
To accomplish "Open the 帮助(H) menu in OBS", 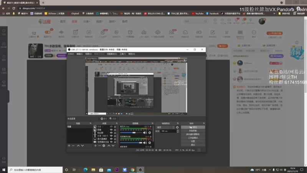I will coord(132,54).
